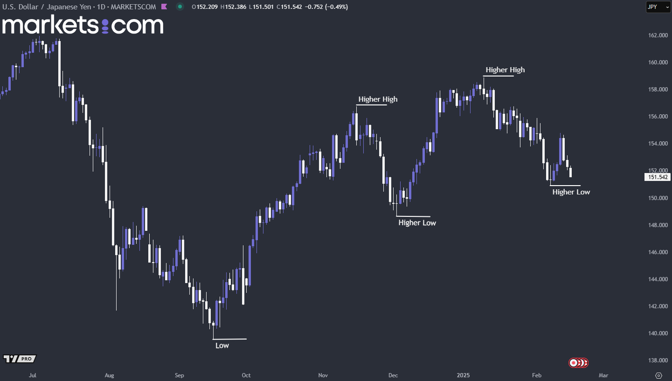This screenshot has height=381, width=672.
Task: Click the markets.com logo
Action: pyautogui.click(x=83, y=25)
